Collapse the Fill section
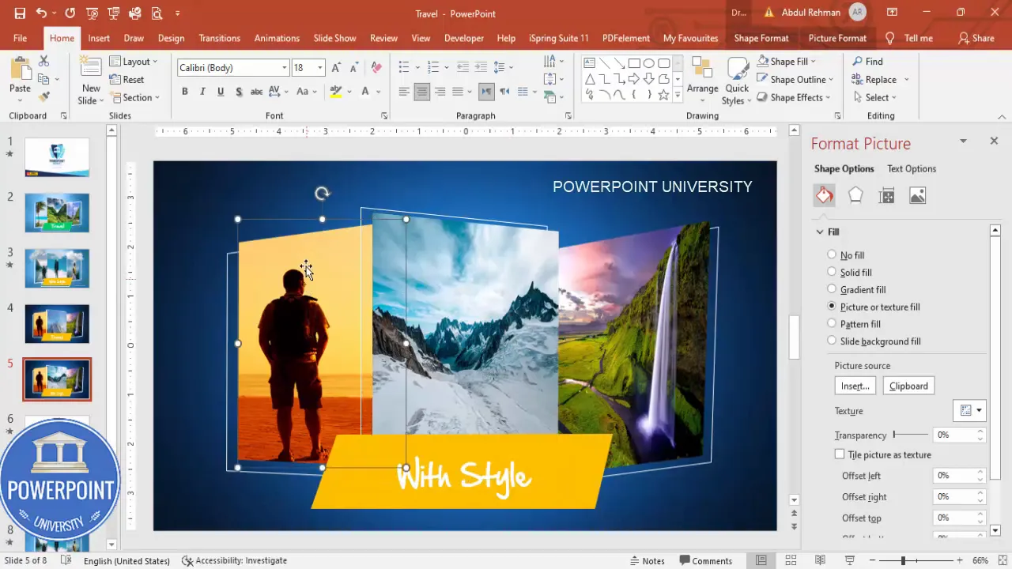 tap(820, 232)
